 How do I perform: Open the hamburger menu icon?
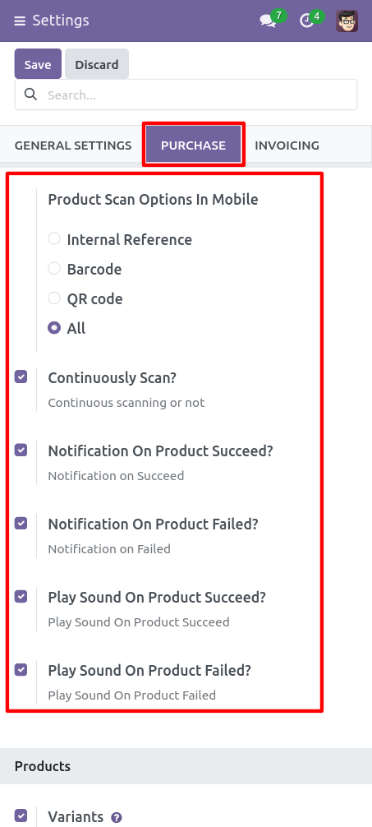click(x=20, y=21)
